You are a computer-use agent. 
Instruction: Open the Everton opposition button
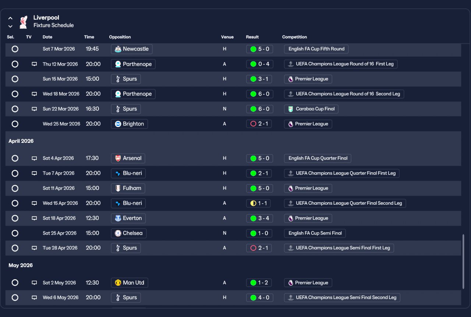(128, 218)
